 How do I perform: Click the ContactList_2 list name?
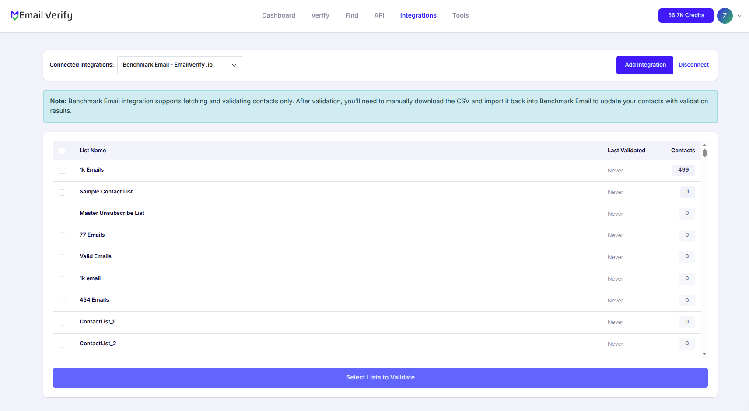click(98, 344)
